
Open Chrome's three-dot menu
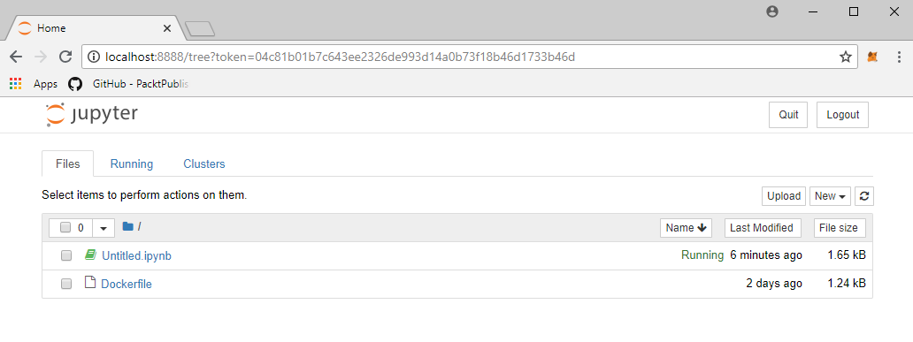897,57
